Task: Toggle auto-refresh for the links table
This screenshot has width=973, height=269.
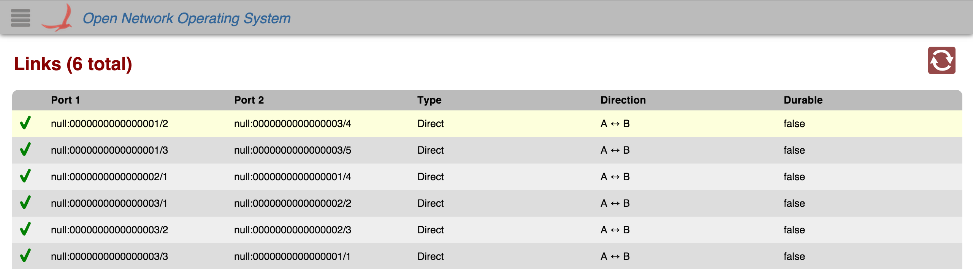Action: tap(941, 60)
